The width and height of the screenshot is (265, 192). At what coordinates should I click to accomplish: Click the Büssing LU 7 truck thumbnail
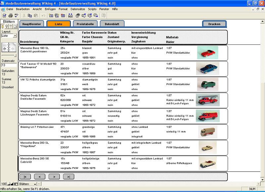[208, 132]
